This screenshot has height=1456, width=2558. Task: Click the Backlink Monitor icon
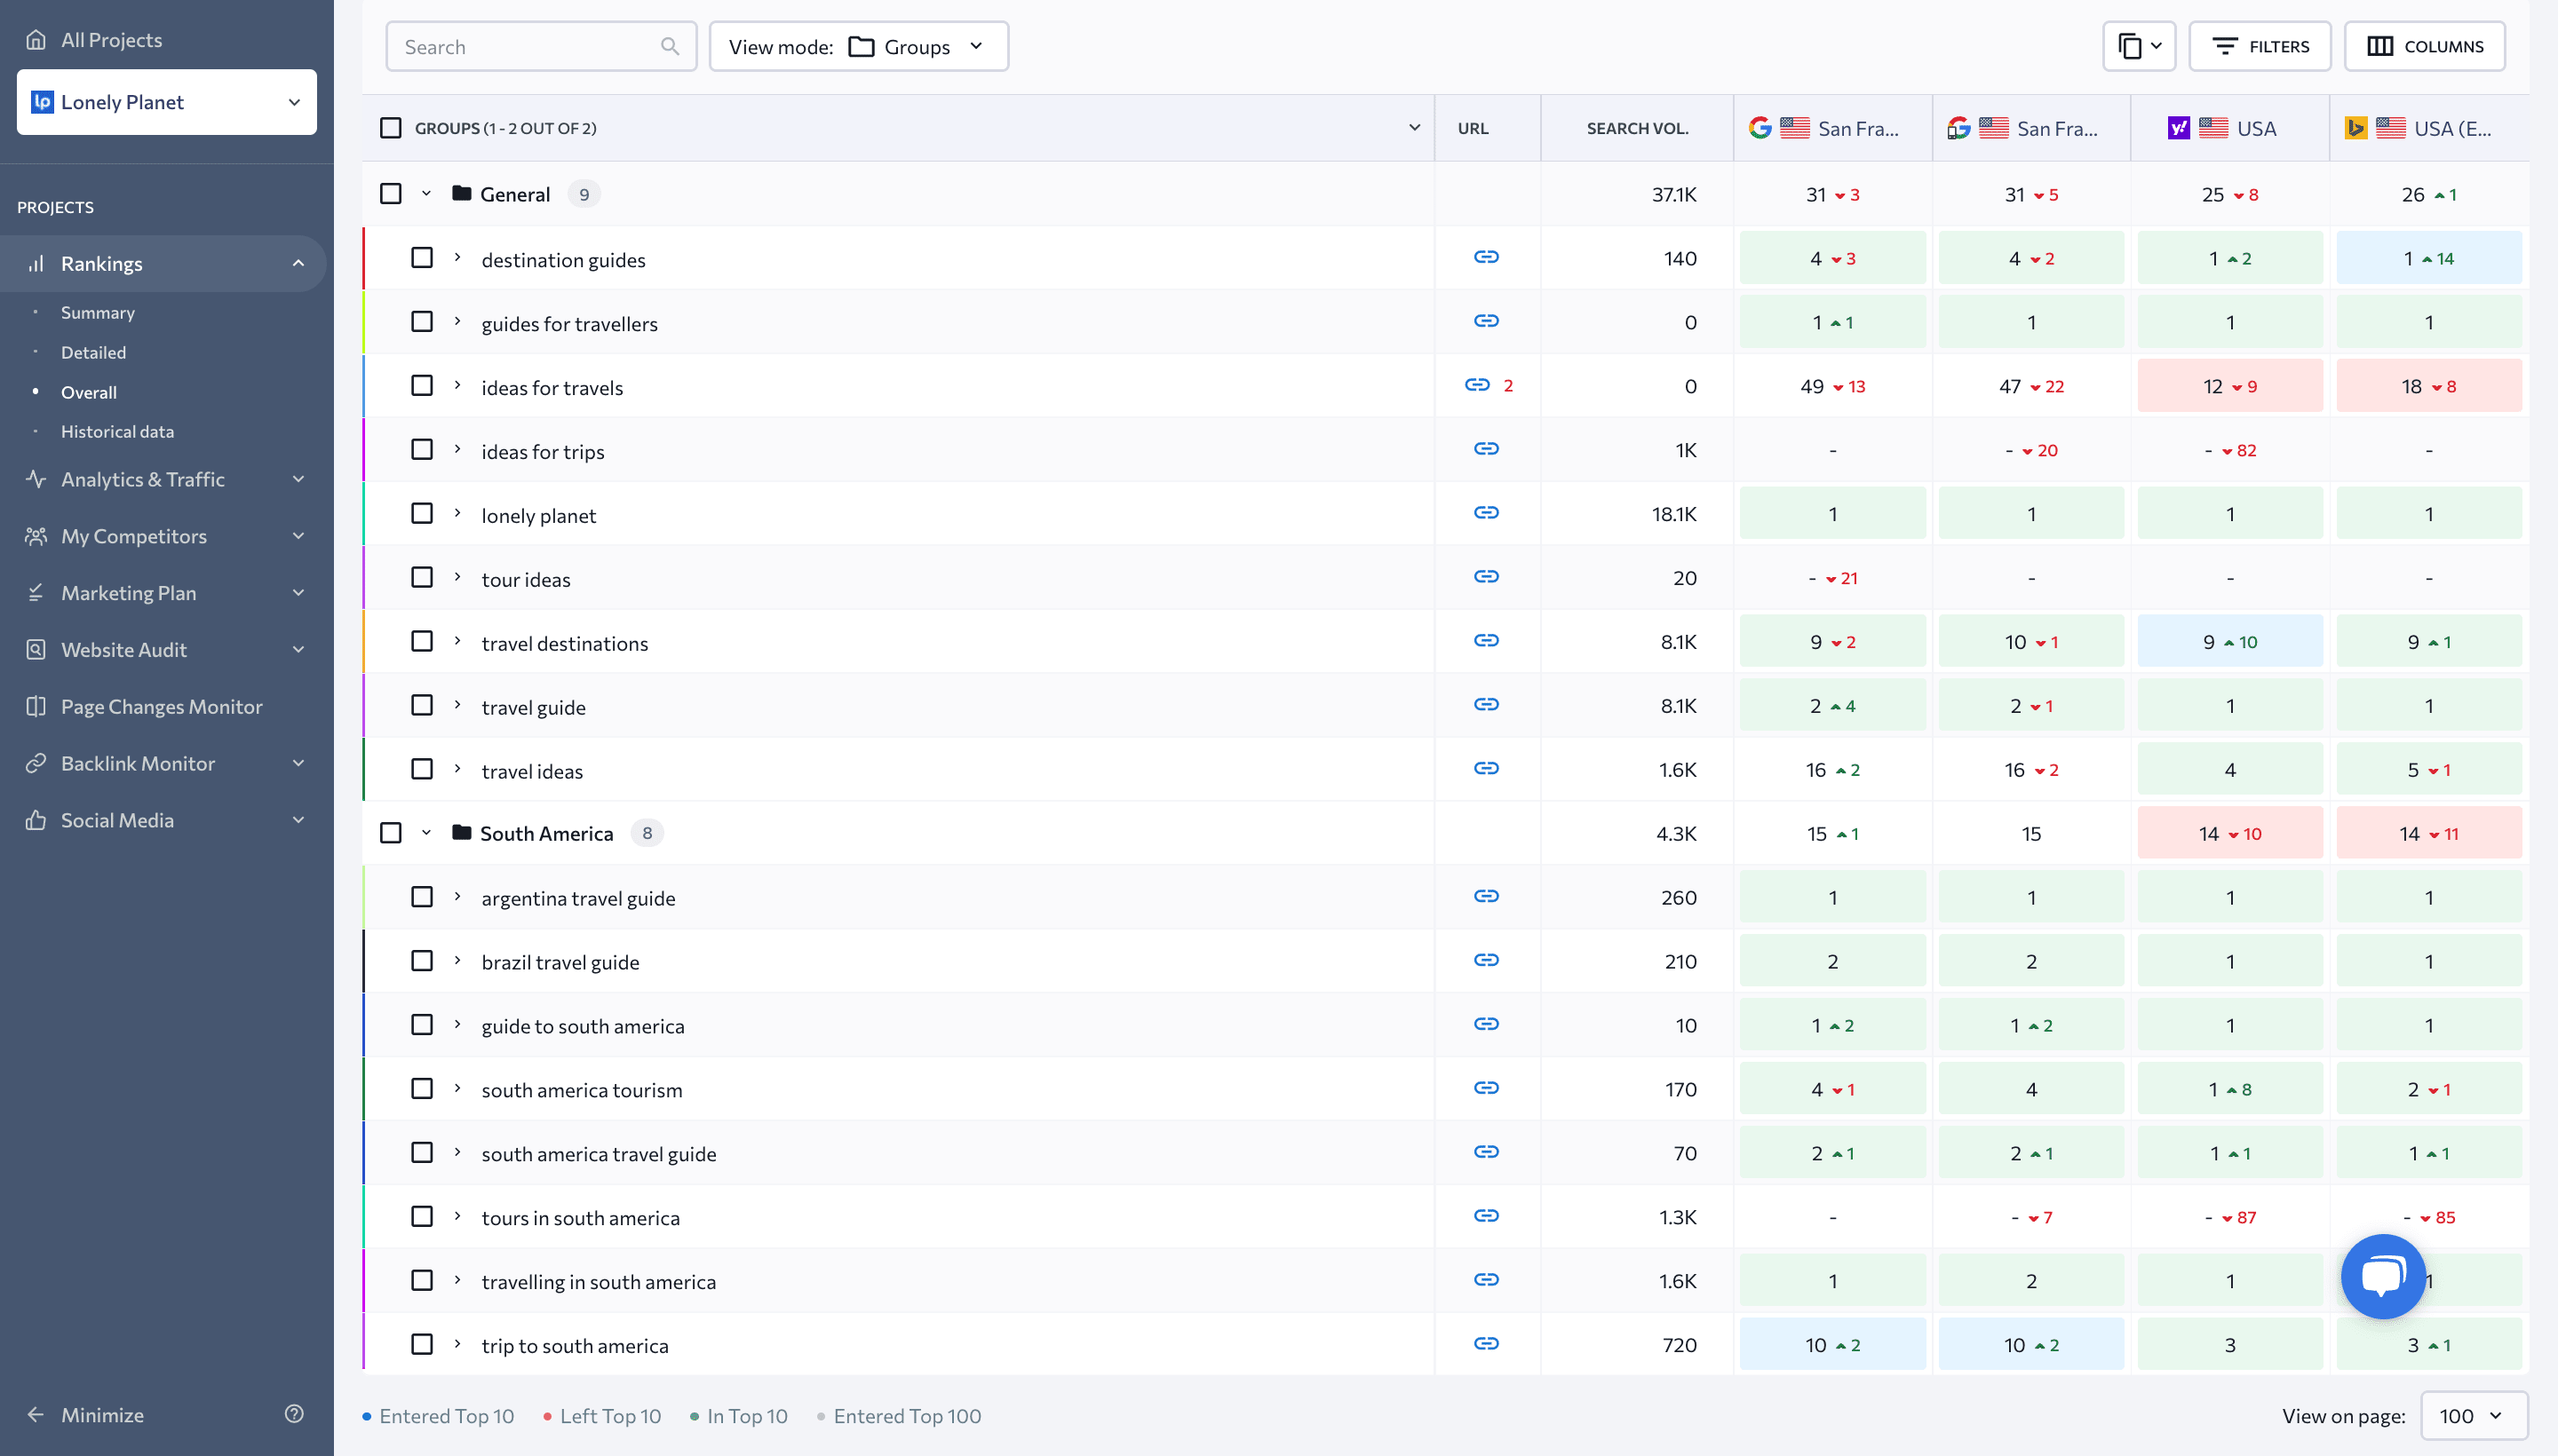pyautogui.click(x=36, y=763)
